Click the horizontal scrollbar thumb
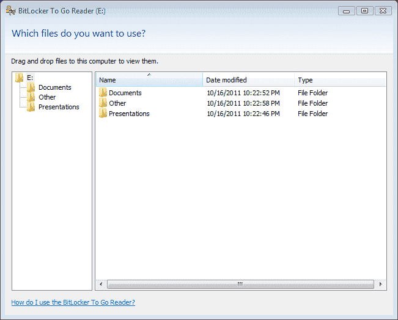The image size is (398, 320). (x=240, y=284)
